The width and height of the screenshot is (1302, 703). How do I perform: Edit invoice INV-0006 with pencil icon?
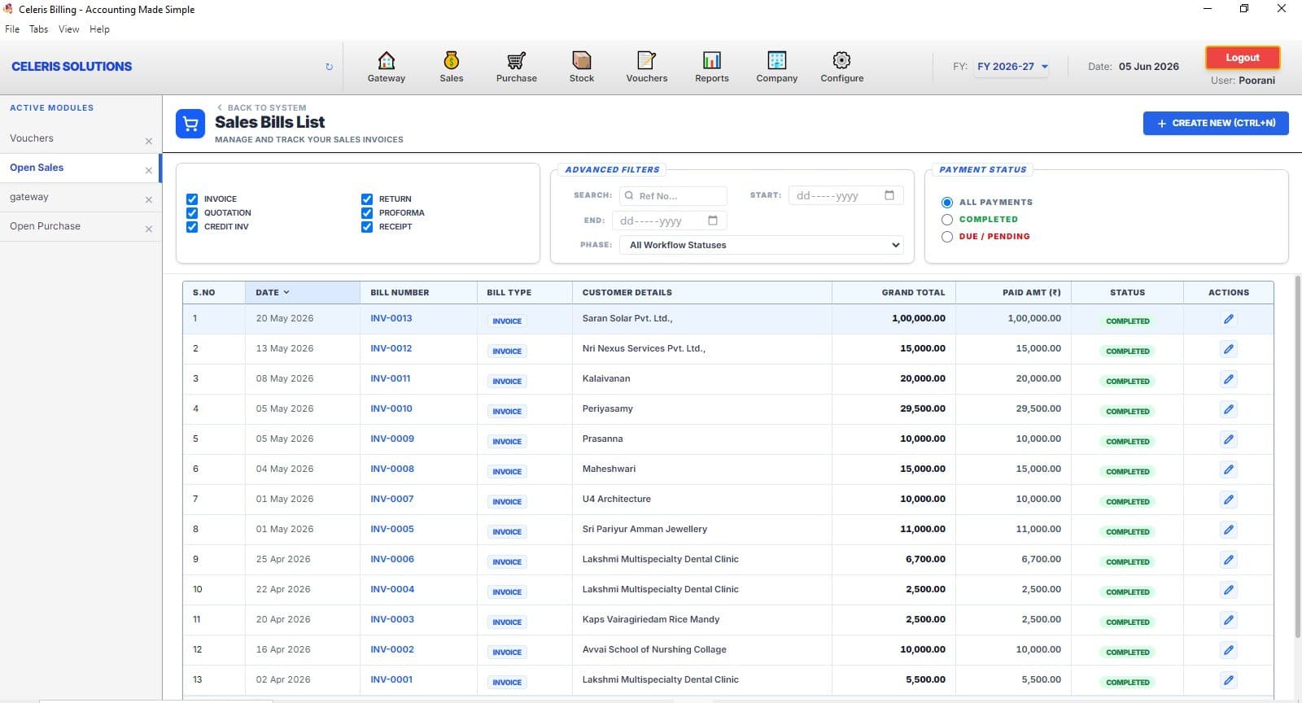pos(1229,560)
